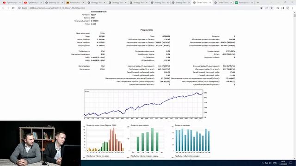This screenshot has height=166, width=296.
Task: Toggle the browser side panel icon
Action: click(x=283, y=8)
